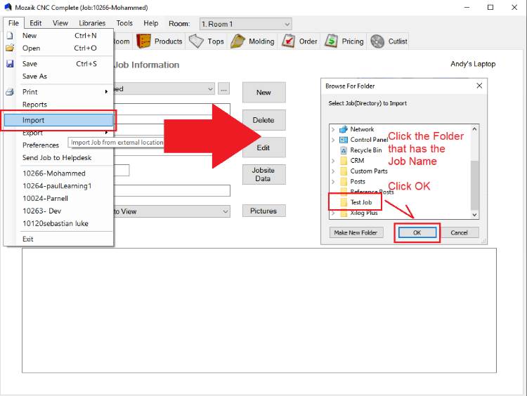Open the Room selection dropdown
This screenshot has width=527, height=396.
click(245, 24)
